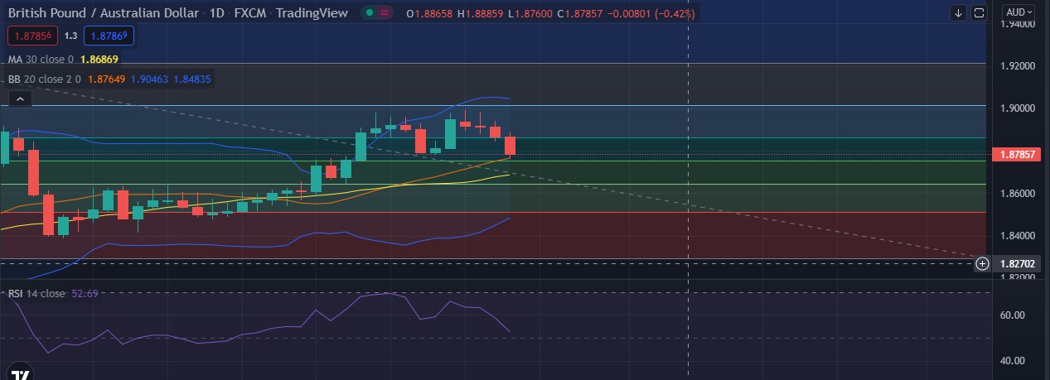Click the 1.92000 price scale label
Screen dimensions: 1050x380
pos(1018,65)
